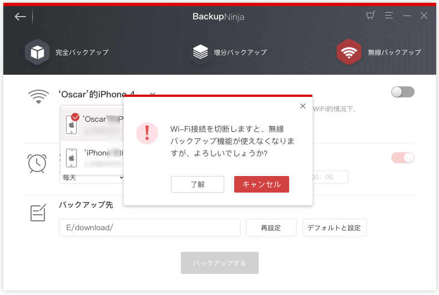Image resolution: width=439 pixels, height=295 pixels.
Task: Click the red exclamation warning icon
Action: [x=147, y=133]
